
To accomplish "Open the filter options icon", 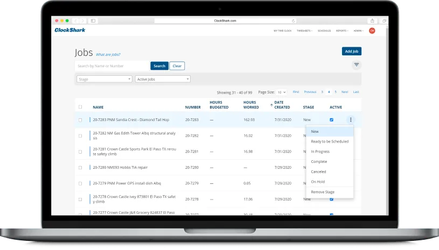I will point(357,65).
